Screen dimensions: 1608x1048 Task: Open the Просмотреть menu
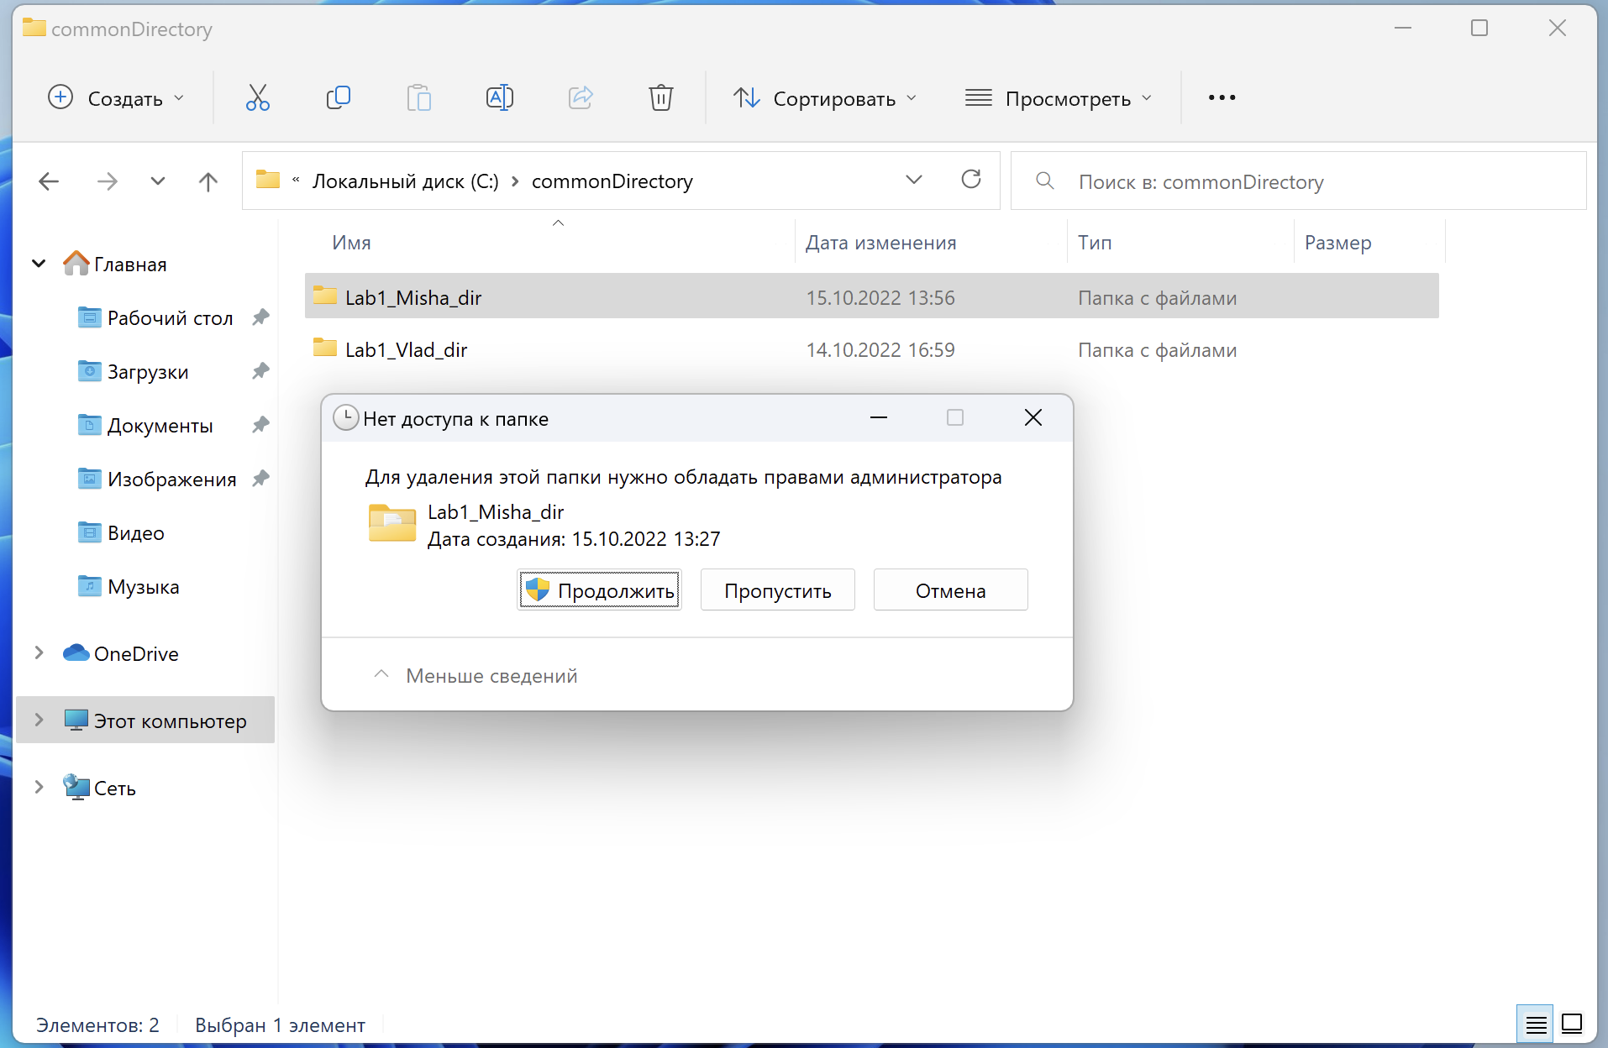[1058, 98]
